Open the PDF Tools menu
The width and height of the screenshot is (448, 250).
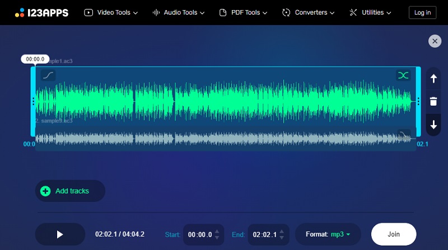(243, 12)
